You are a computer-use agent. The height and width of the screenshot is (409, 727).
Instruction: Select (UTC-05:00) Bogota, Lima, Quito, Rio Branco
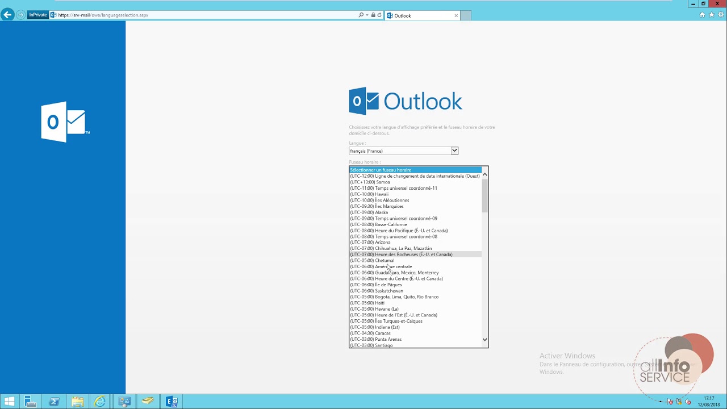pyautogui.click(x=415, y=297)
